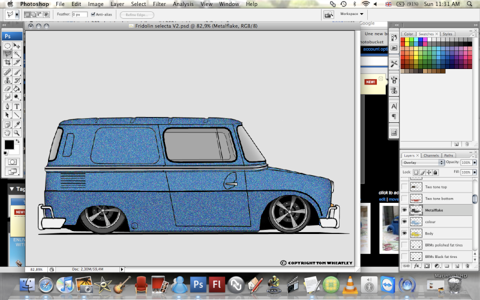Viewport: 480px width, 300px height.
Task: Select the Pen tool
Action: click(x=7, y=107)
